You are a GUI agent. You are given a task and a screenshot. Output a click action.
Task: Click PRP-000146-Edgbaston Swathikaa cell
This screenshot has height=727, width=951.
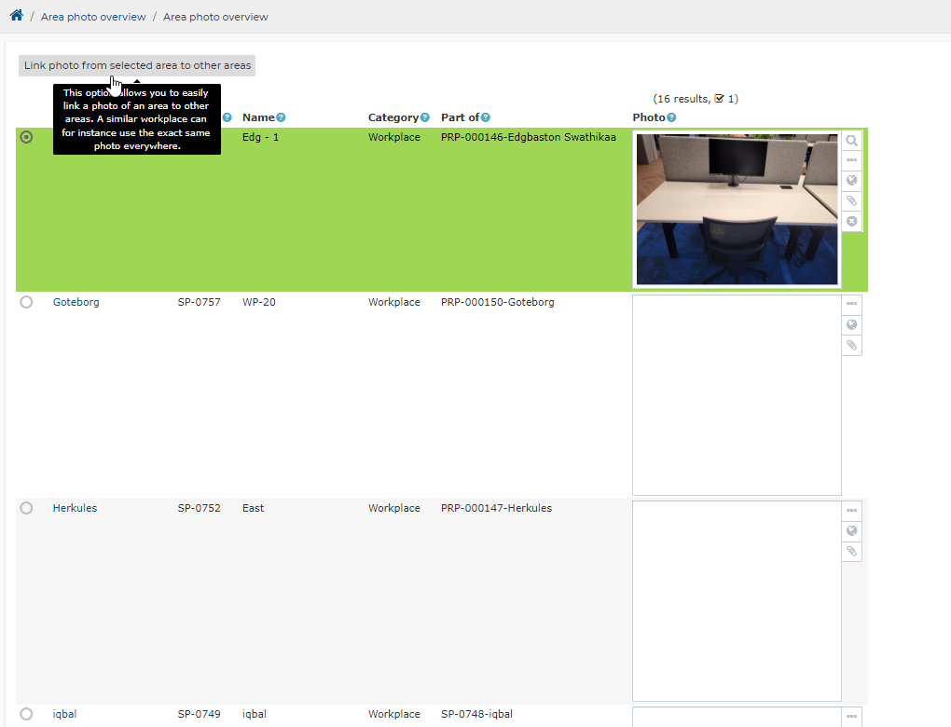click(x=529, y=137)
